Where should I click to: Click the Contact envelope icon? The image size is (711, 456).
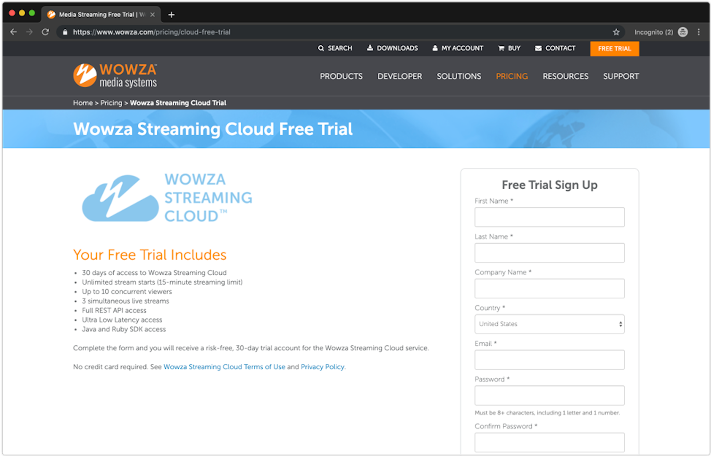(x=538, y=48)
